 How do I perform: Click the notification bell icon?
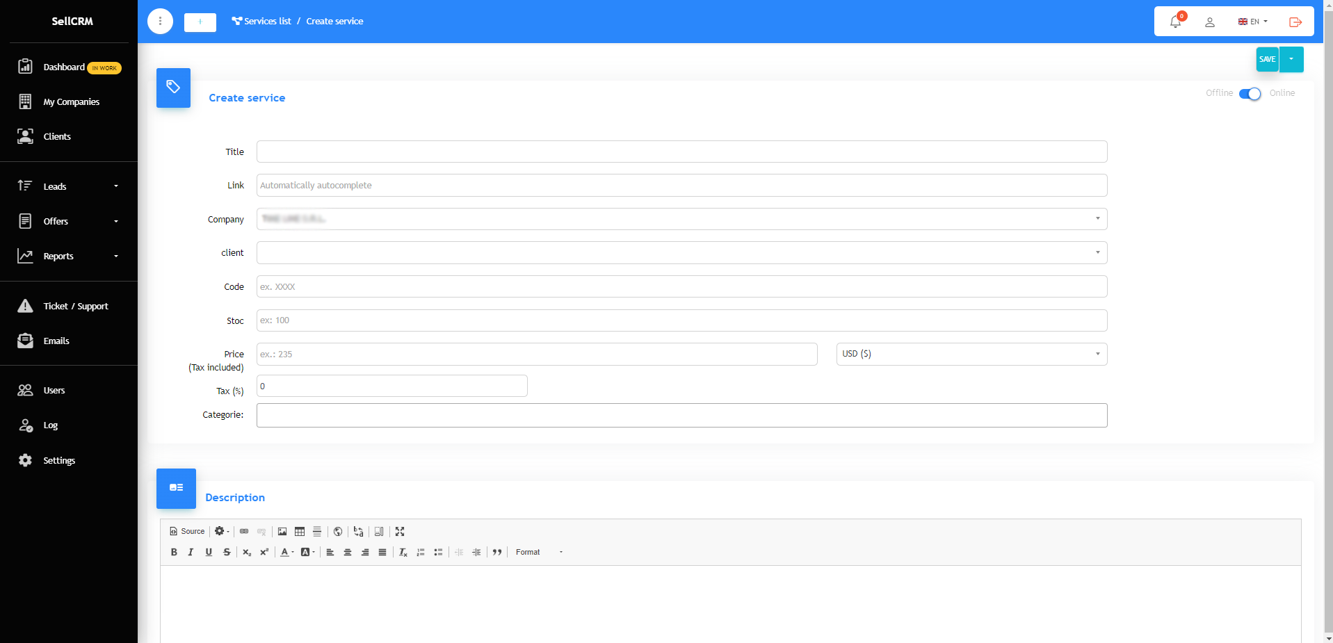click(x=1175, y=22)
